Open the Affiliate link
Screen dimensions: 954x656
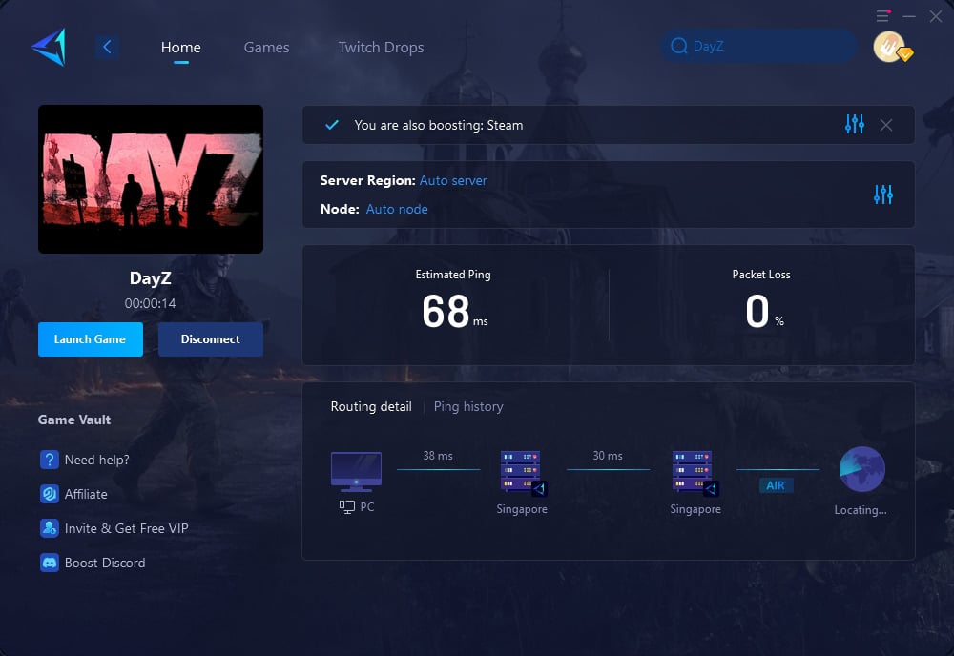[86, 494]
